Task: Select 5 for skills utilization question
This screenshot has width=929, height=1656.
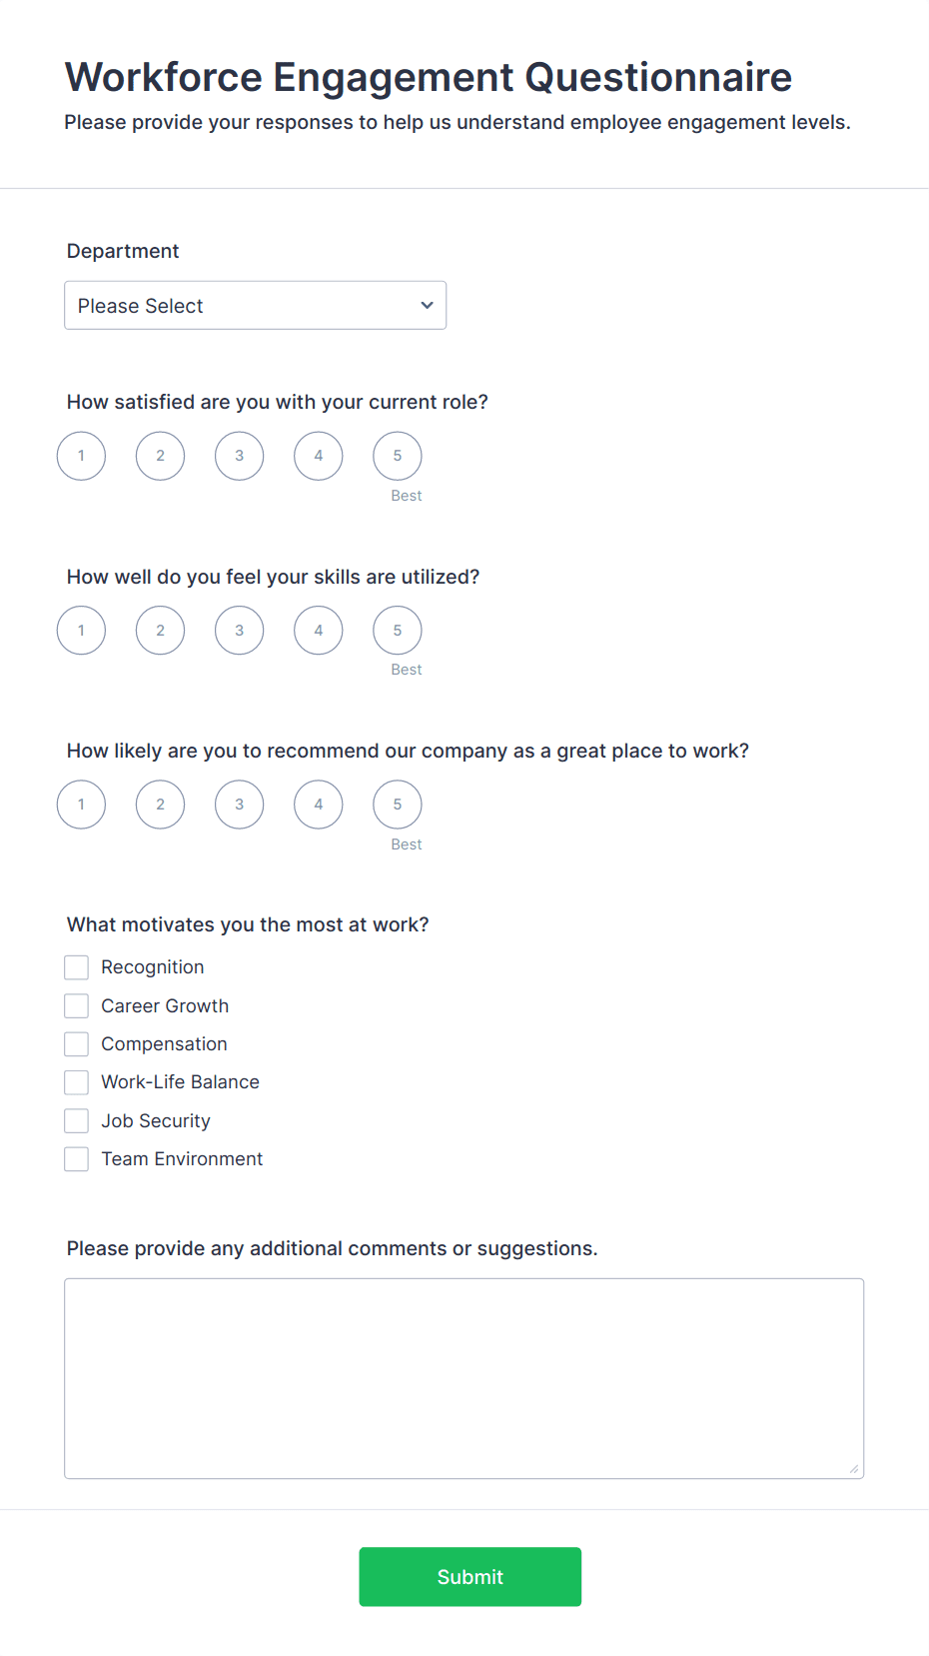Action: pyautogui.click(x=397, y=631)
